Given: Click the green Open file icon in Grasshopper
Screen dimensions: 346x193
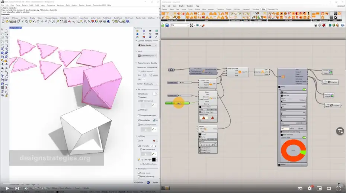Looking at the screenshot, I should [163, 25].
